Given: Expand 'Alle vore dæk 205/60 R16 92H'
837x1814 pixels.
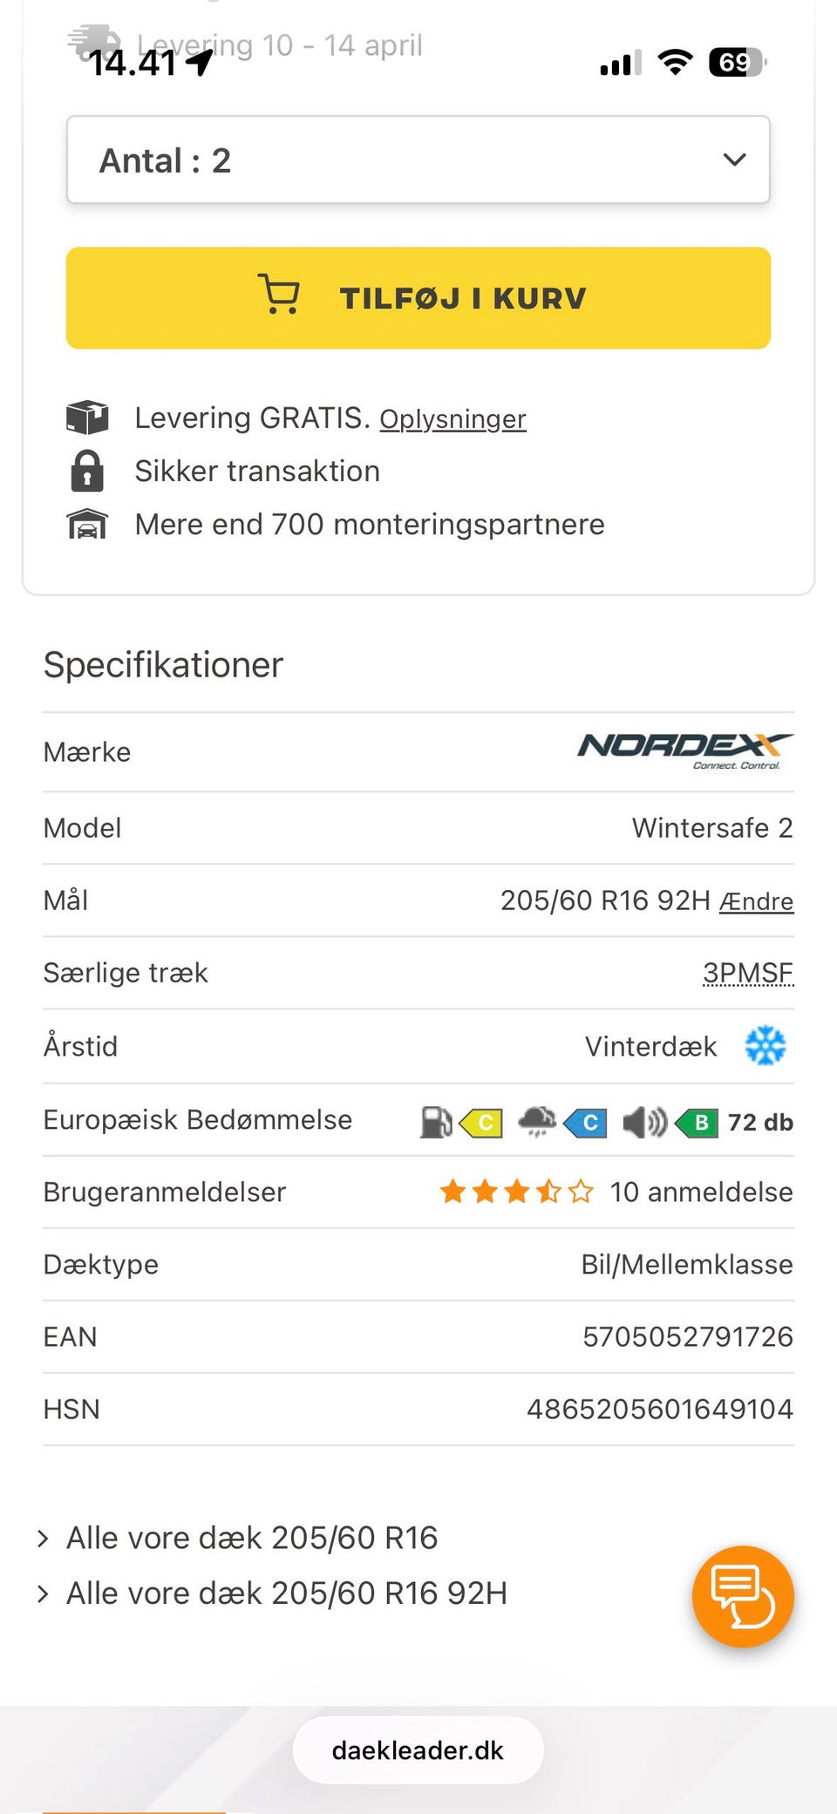Looking at the screenshot, I should (287, 1593).
